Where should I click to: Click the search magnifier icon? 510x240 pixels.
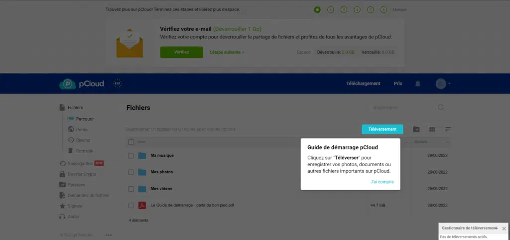point(441,107)
